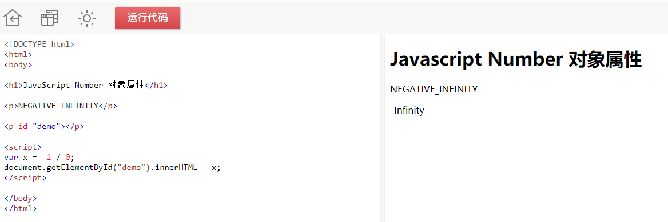Place cursor on the DOCTYPE html line
The height and width of the screenshot is (222, 668).
(x=39, y=45)
